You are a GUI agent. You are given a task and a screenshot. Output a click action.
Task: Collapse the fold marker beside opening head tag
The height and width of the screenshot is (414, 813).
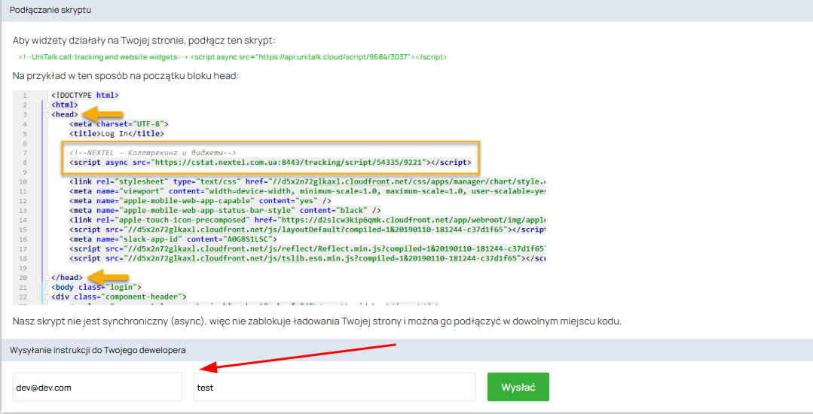47,114
